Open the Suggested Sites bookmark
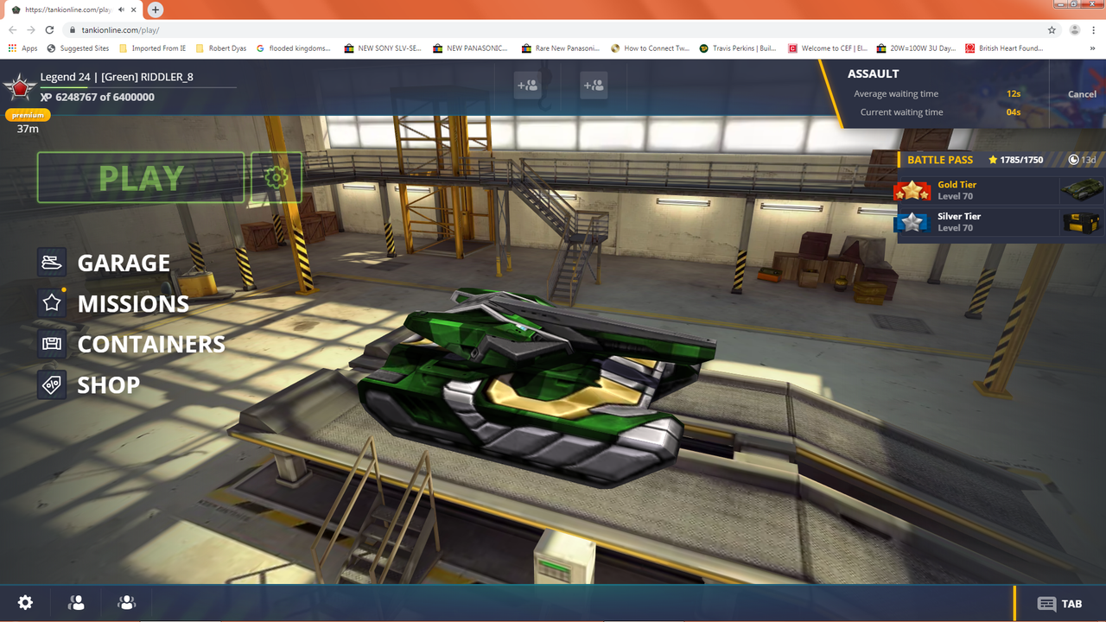The height and width of the screenshot is (622, 1106). coord(78,48)
